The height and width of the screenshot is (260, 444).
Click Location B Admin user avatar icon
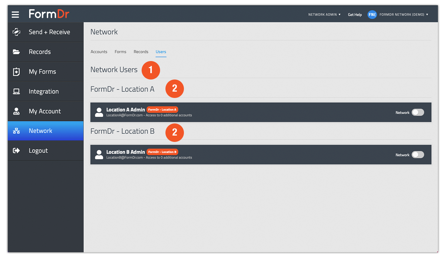click(x=99, y=154)
